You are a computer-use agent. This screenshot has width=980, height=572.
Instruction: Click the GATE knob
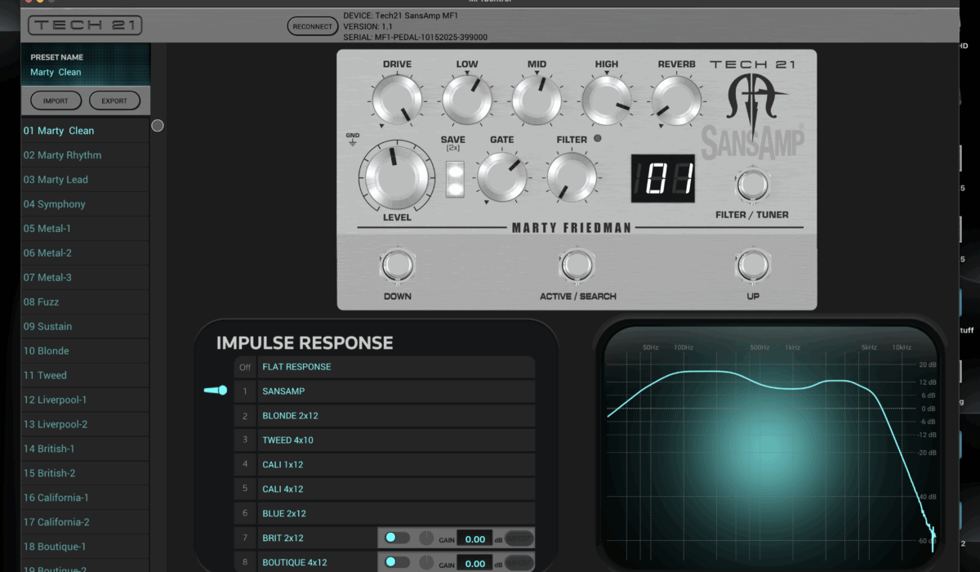click(501, 177)
